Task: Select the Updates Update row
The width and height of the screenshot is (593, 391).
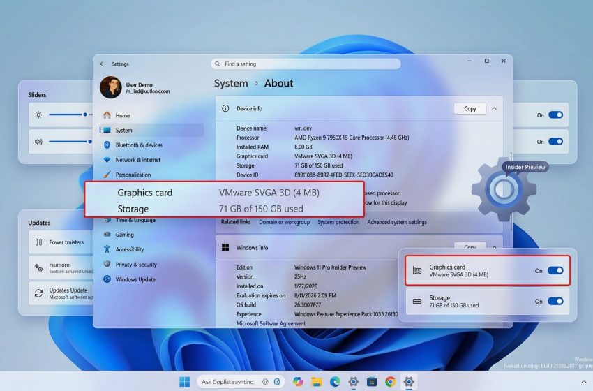Action: pos(61,293)
